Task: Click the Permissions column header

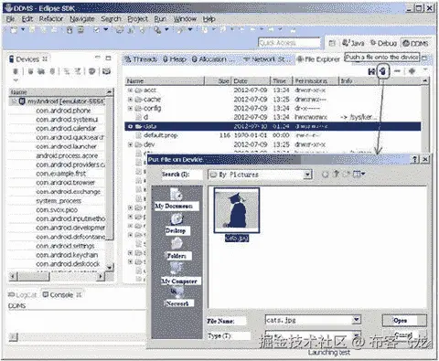Action: [316, 81]
